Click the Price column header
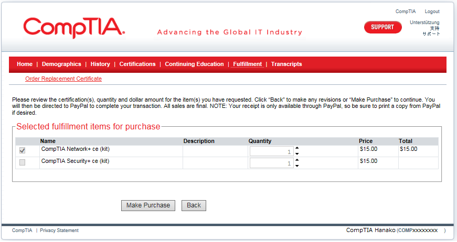The image size is (457, 242). 366,141
